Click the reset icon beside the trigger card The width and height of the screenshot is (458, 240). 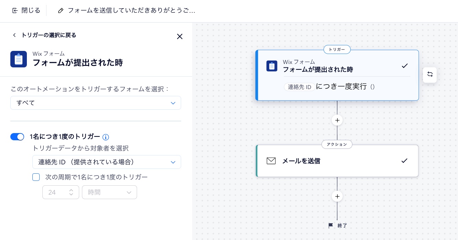[x=430, y=75]
